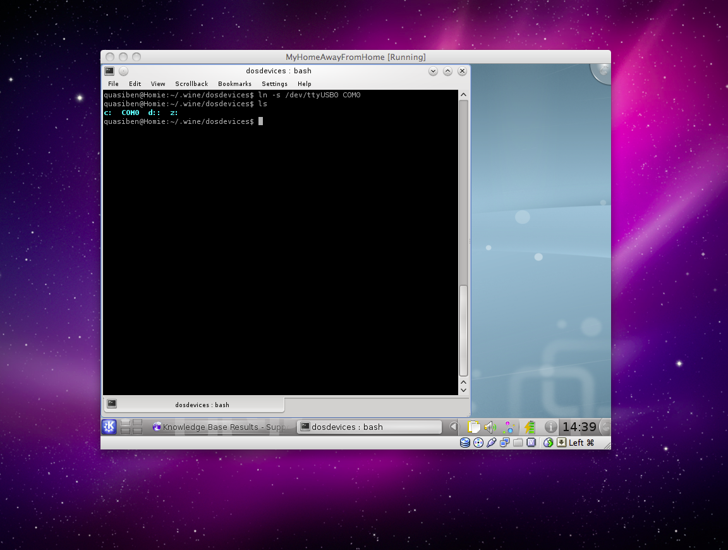Screen dimensions: 728x550
Task: Click VirtualBox keyboard capture arrow icon
Action: pyautogui.click(x=561, y=443)
